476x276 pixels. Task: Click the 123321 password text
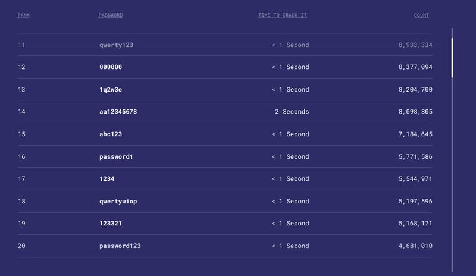point(111,224)
